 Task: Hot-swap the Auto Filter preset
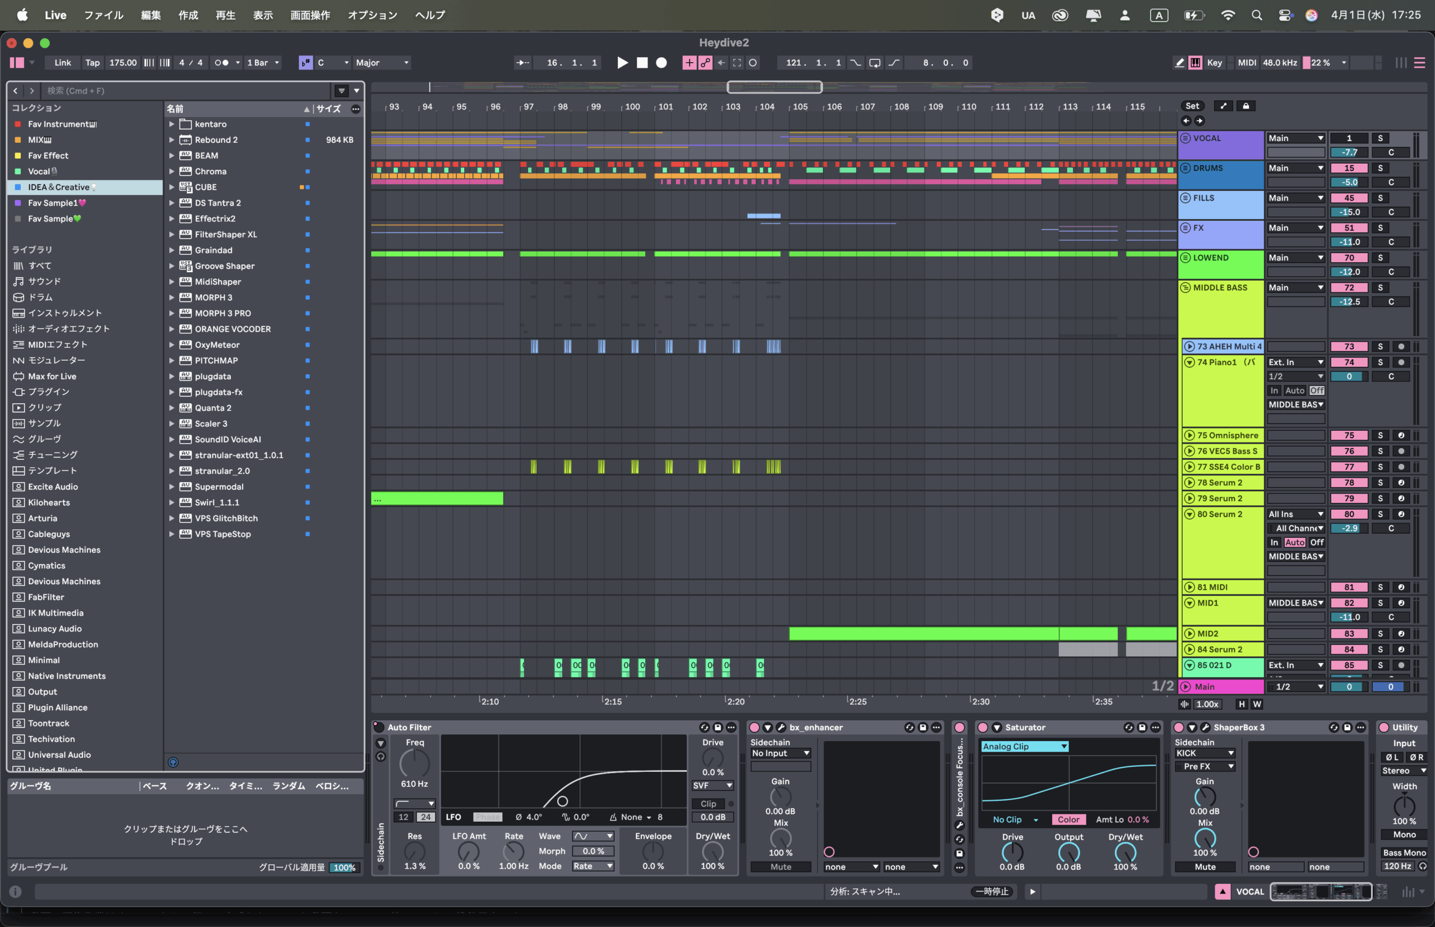[x=704, y=728]
